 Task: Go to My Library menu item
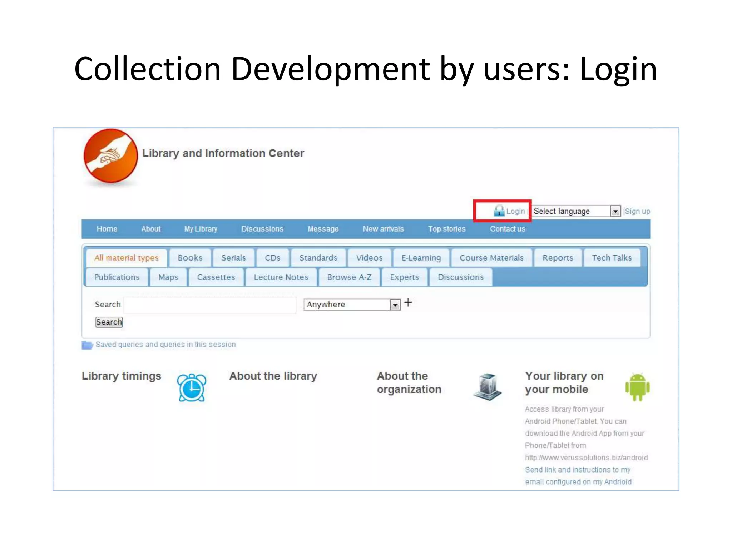[x=201, y=229]
